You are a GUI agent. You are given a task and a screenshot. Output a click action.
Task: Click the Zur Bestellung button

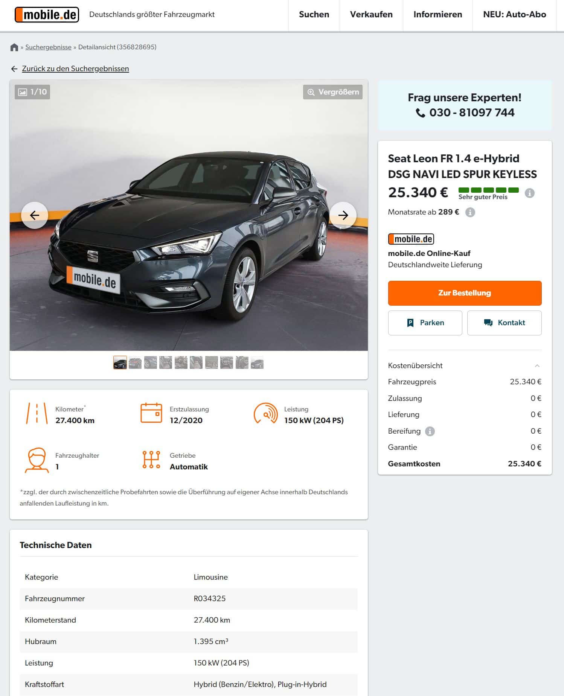pos(465,293)
